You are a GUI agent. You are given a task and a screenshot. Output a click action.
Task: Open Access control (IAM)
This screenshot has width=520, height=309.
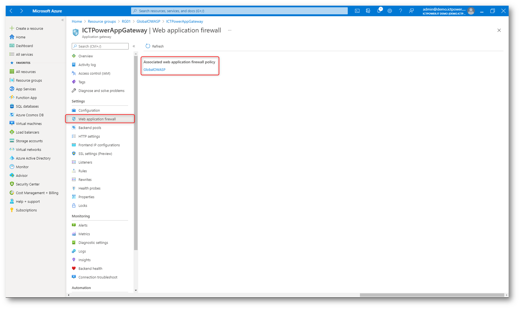94,73
